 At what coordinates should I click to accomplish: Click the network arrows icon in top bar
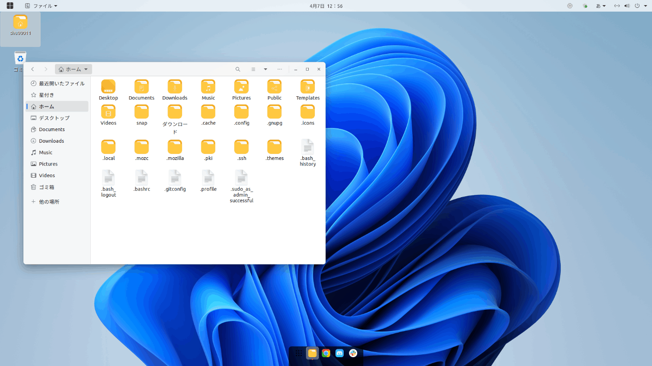(x=617, y=6)
